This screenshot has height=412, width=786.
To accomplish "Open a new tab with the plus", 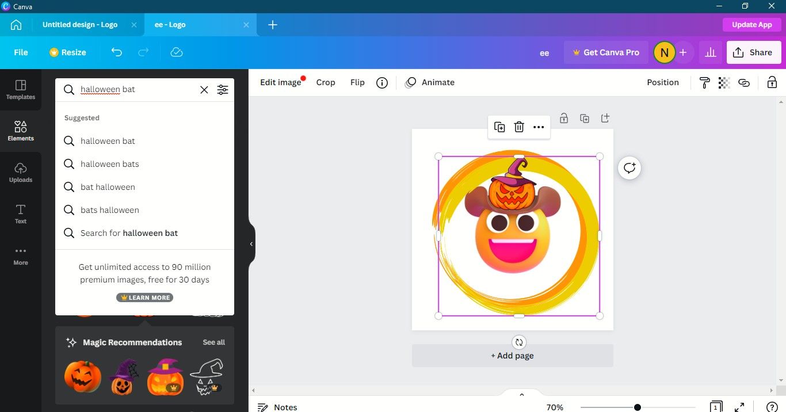I will [273, 25].
